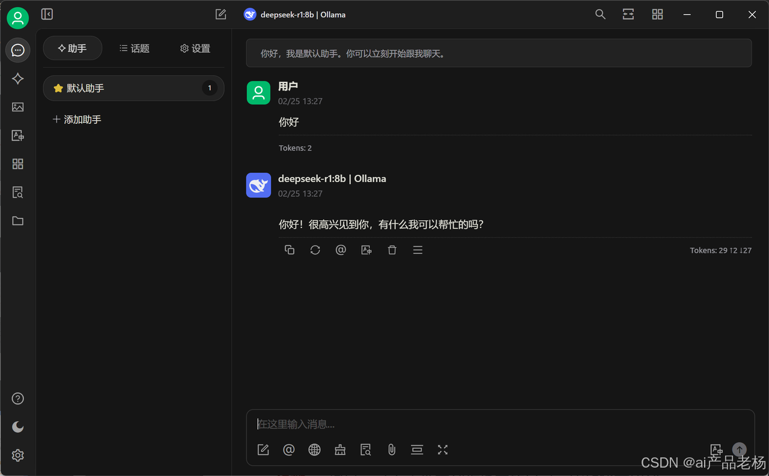This screenshot has width=769, height=476.
Task: Click 添加助手 to add assistant
Action: (77, 119)
